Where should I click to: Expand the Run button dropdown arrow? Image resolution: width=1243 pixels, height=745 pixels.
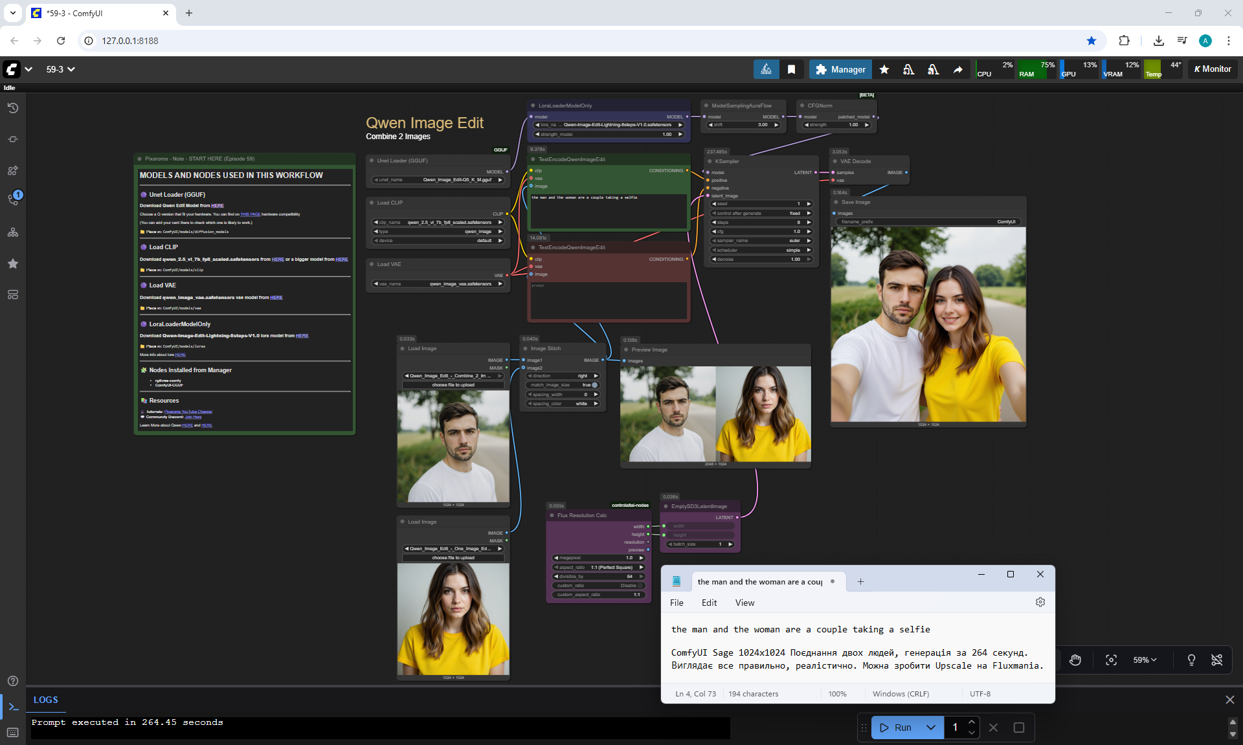click(930, 728)
